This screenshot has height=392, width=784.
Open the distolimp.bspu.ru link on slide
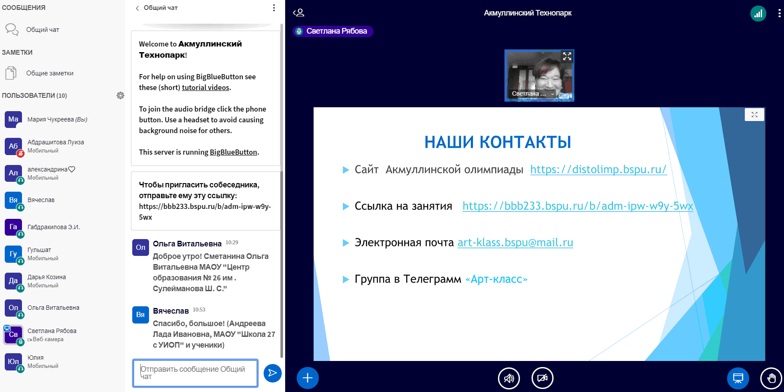tap(598, 170)
